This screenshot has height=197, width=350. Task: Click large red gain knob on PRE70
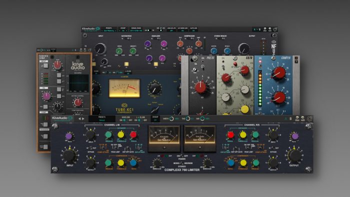tap(200, 87)
